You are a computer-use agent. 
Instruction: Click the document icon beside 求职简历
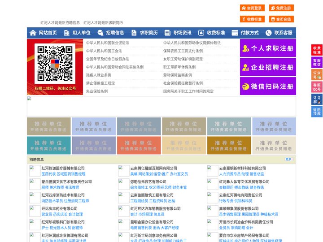tap(134, 33)
